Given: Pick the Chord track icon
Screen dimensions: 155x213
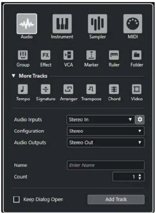Looking at the screenshot, I should tap(114, 89).
